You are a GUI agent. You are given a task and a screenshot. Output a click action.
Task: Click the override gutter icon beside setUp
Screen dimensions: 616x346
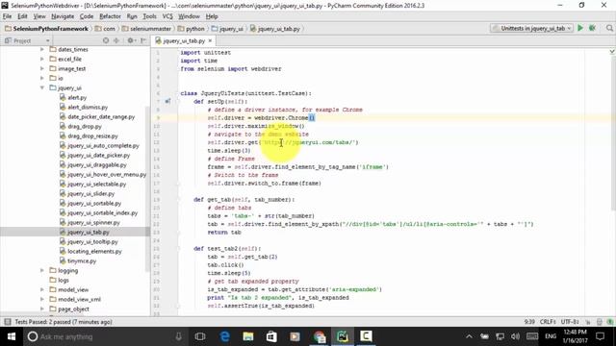click(167, 101)
